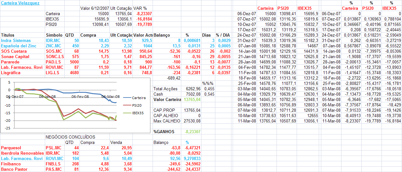Select the SOS Cuetara row title
This screenshot has width=402, height=172.
[x=14, y=51]
